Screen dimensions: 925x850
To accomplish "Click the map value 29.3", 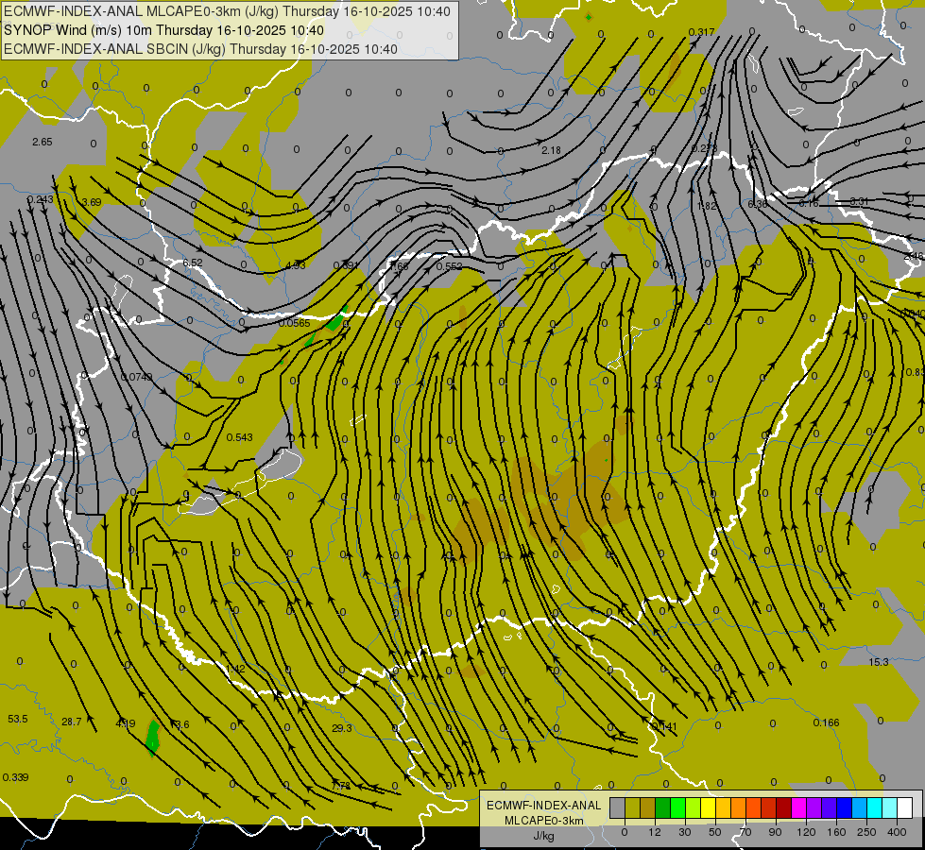I will pos(342,728).
